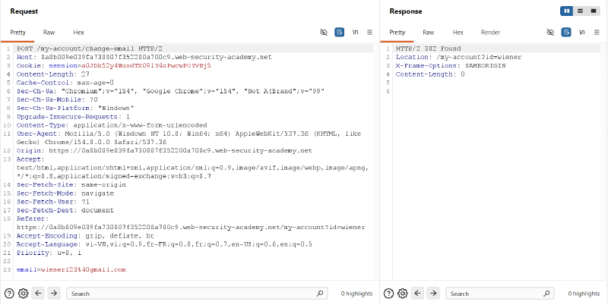Open Response panel hamburger options menu
The height and width of the screenshot is (305, 608).
pos(597,32)
